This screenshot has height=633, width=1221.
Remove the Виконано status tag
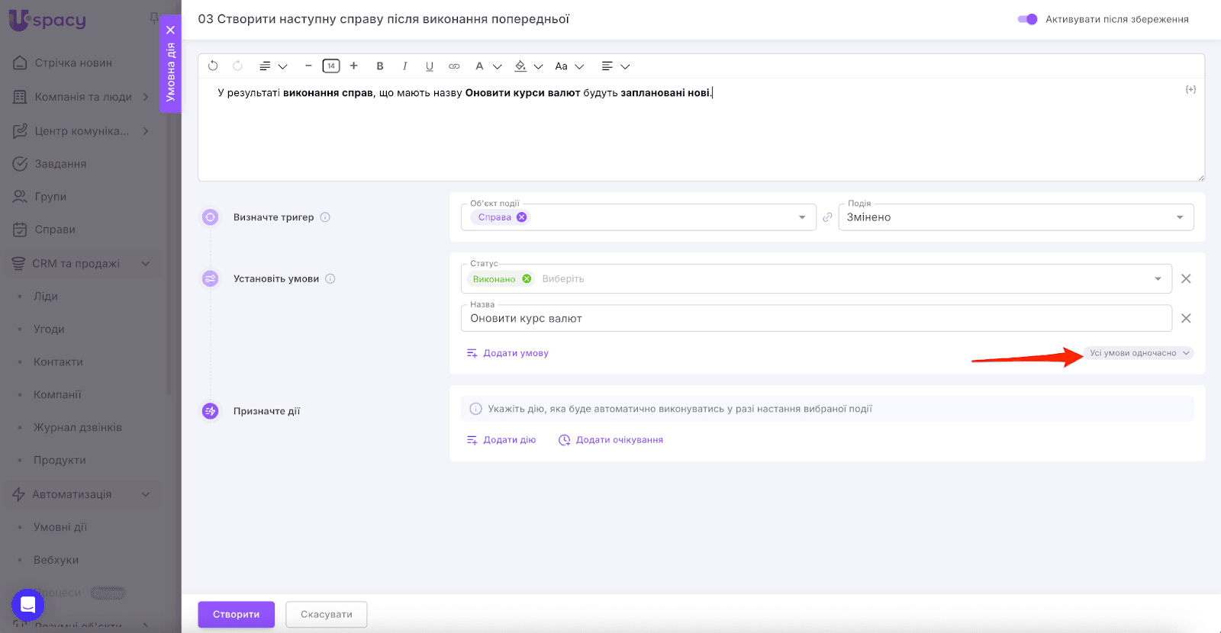tap(527, 279)
